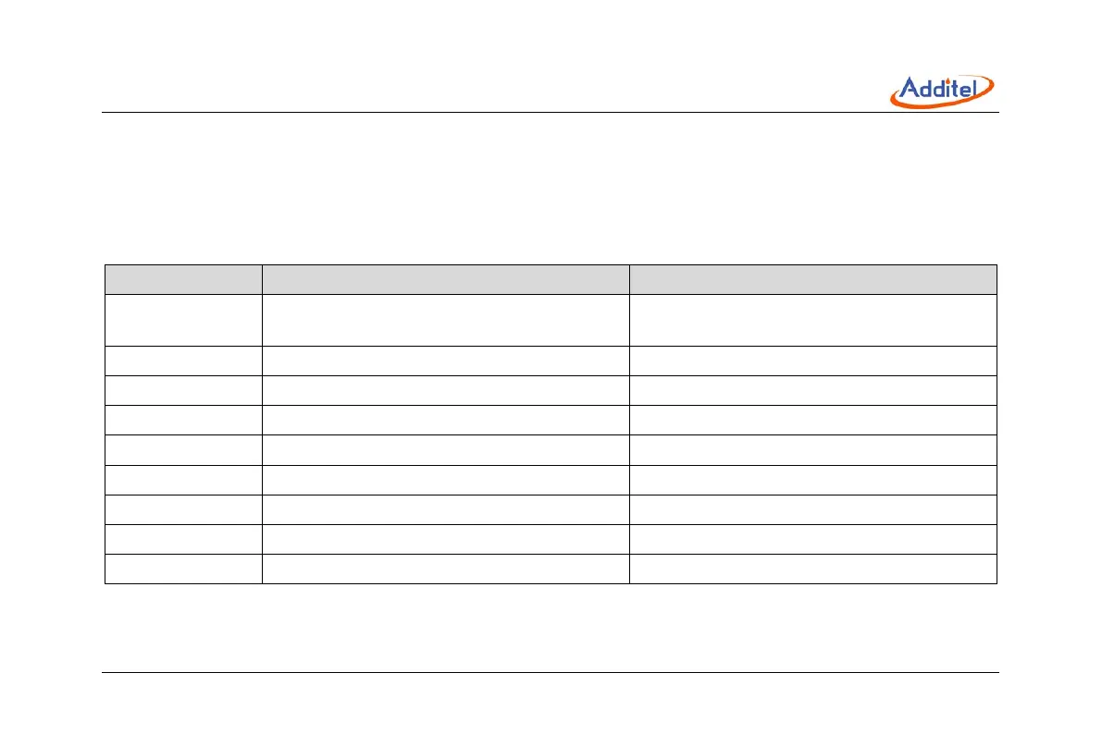Select the first-column cell in the table's bottom row
This screenshot has height=734, width=1102.
(x=182, y=569)
